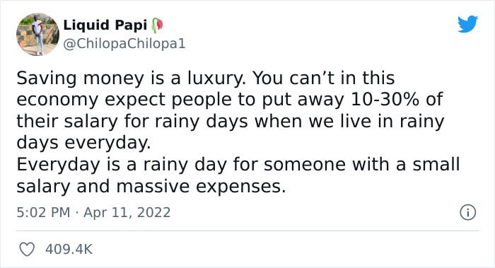Click the Twitter bird logo

click(467, 23)
